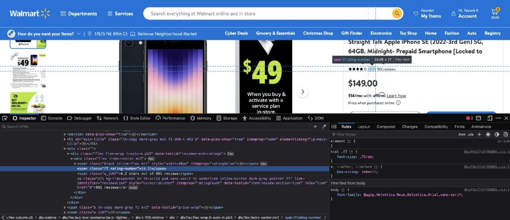Toggle the 3-pane inspector layout icon
The image size is (510, 220).
pyautogui.click(x=334, y=126)
